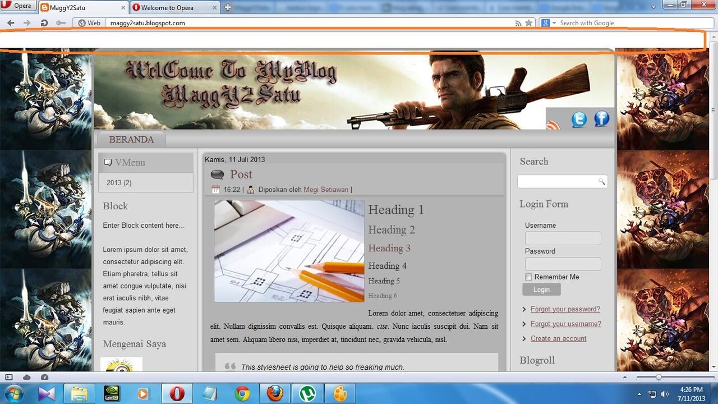Viewport: 718px width, 404px height.
Task: Select Opera in the taskbar
Action: [x=177, y=393]
